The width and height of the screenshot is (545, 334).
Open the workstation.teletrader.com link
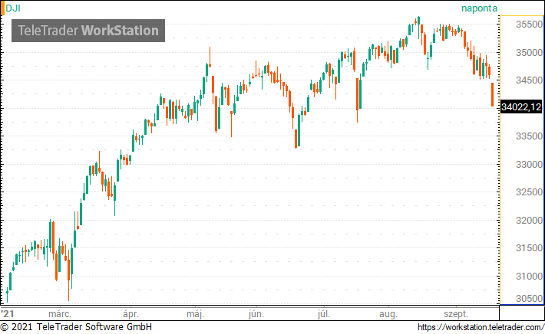coord(481,327)
